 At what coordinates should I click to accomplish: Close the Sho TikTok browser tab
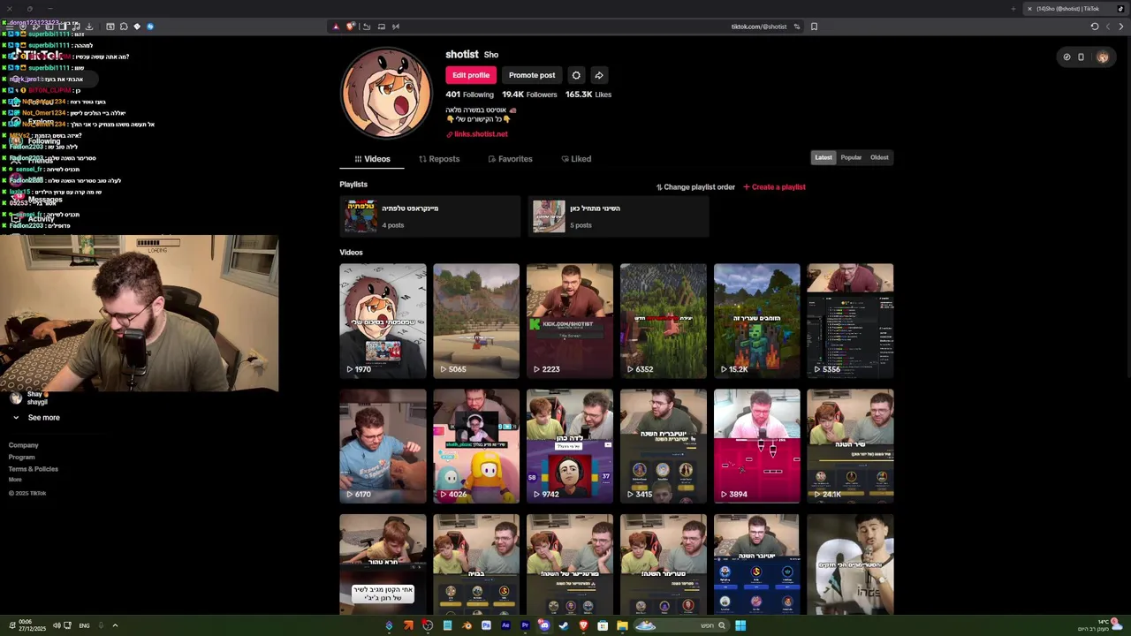pyautogui.click(x=1029, y=9)
